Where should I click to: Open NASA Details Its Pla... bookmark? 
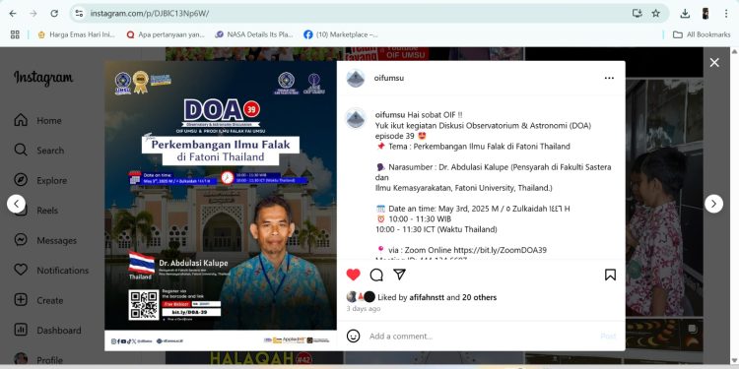coord(254,34)
